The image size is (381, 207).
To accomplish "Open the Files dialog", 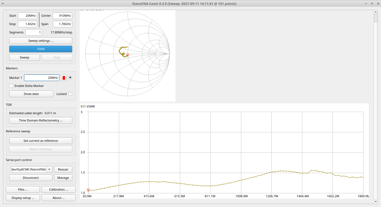I will [x=23, y=189].
